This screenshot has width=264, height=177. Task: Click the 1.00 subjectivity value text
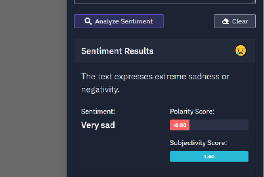click(209, 157)
